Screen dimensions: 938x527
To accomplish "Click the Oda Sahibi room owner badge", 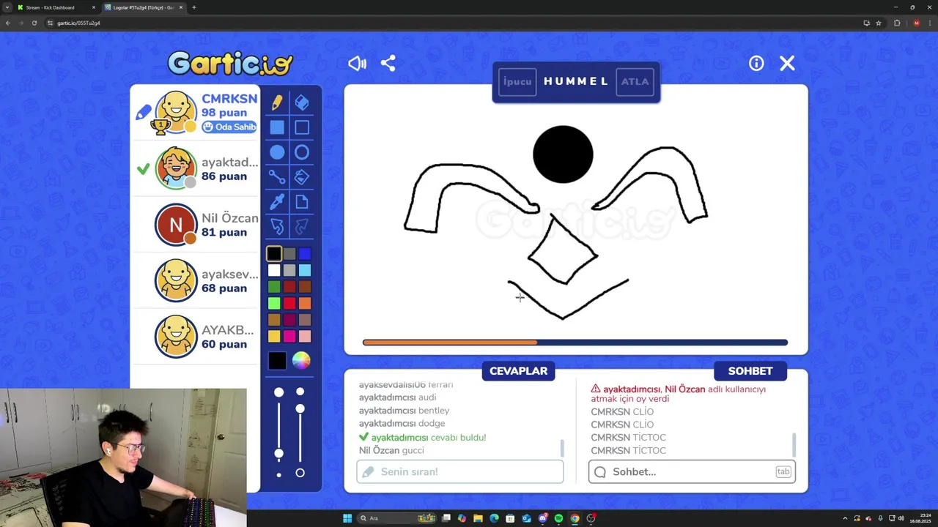I will (229, 127).
